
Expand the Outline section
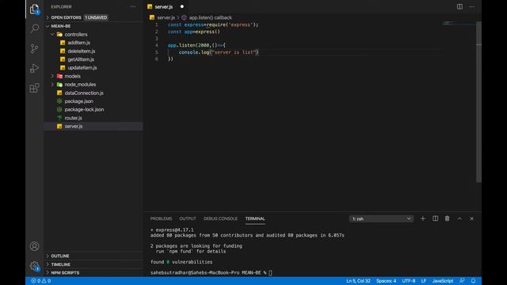click(x=93, y=256)
